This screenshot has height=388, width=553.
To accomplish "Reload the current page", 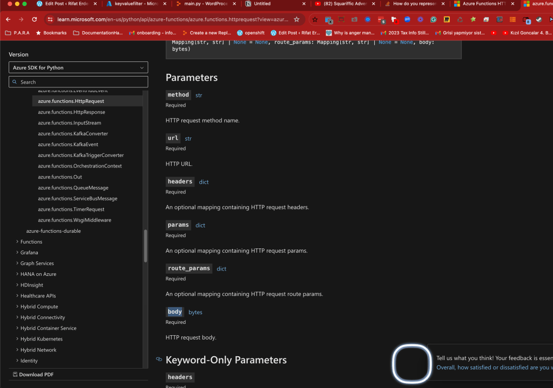I will tap(34, 19).
